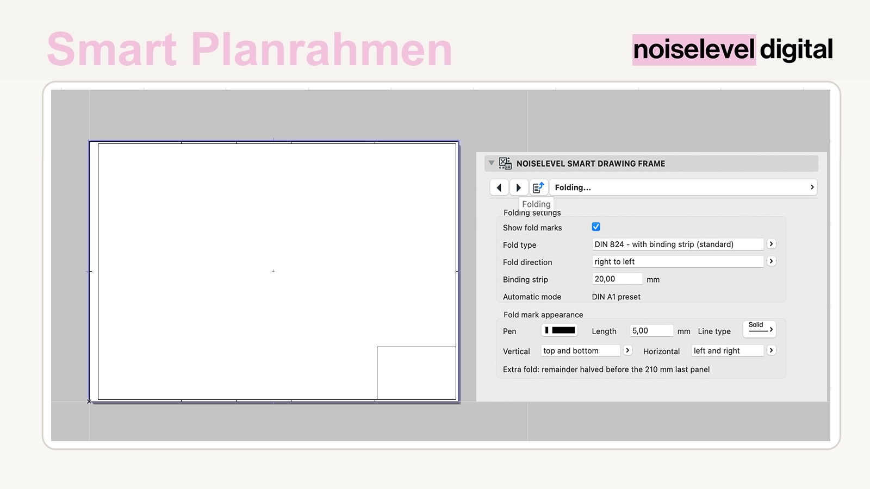
Task: Open the settings page list icon
Action: (538, 187)
